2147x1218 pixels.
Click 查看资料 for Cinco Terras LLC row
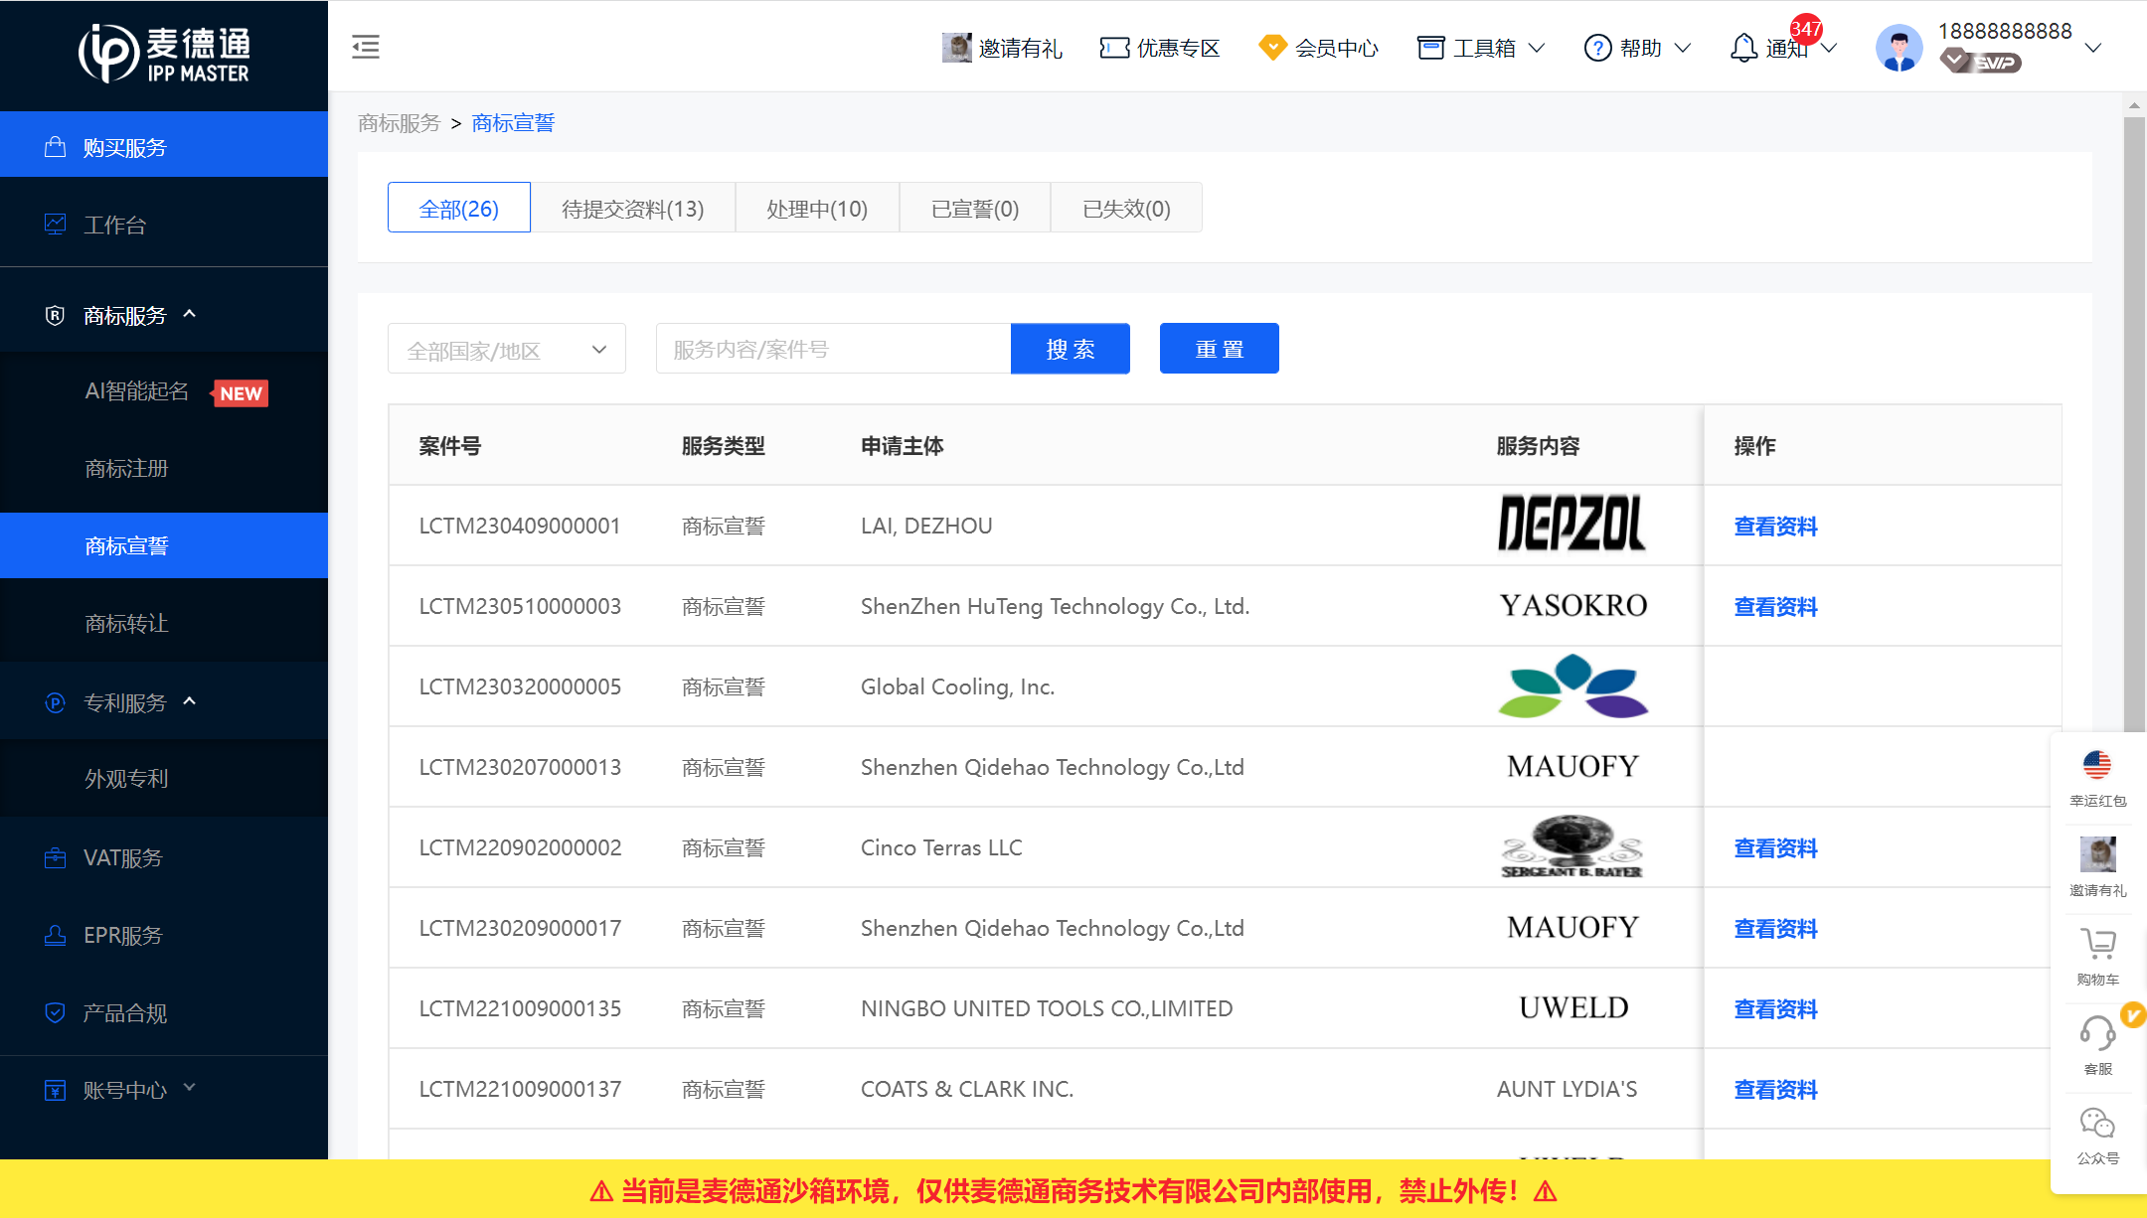coord(1775,847)
